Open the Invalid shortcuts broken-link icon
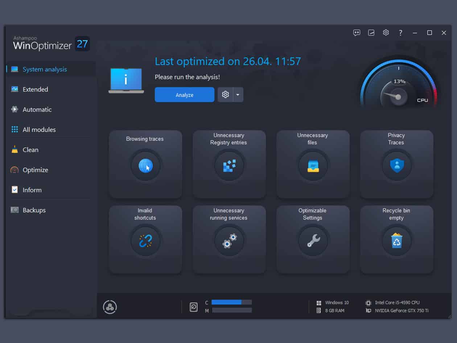 click(145, 241)
